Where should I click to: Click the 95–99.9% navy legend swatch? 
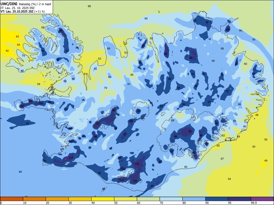click(x=239, y=199)
